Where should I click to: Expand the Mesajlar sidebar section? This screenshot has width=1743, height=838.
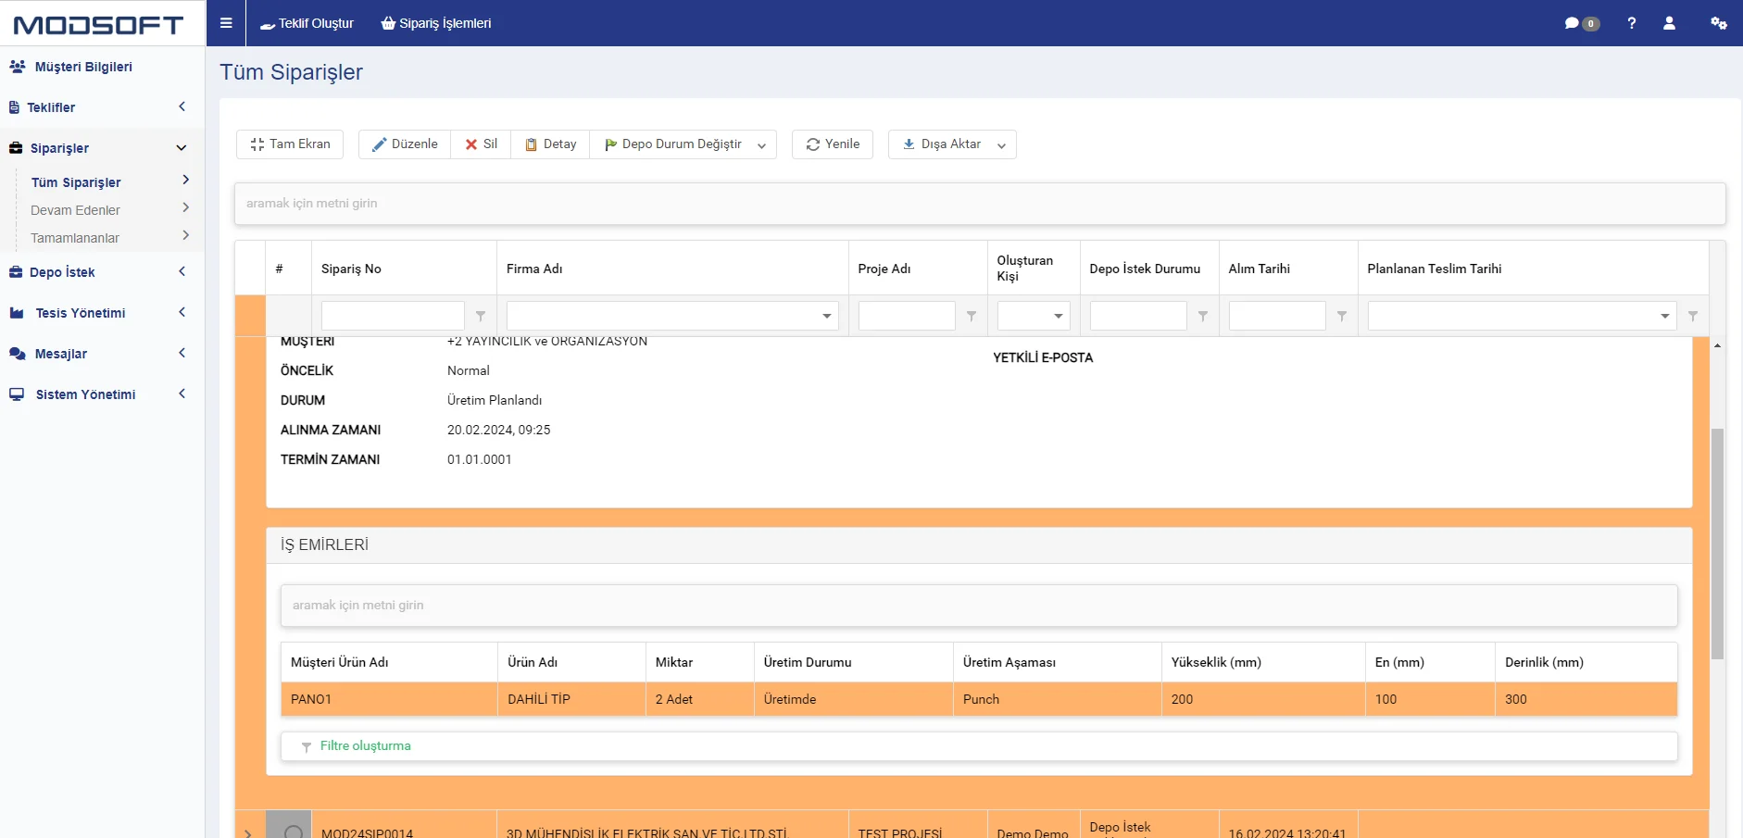(x=102, y=354)
